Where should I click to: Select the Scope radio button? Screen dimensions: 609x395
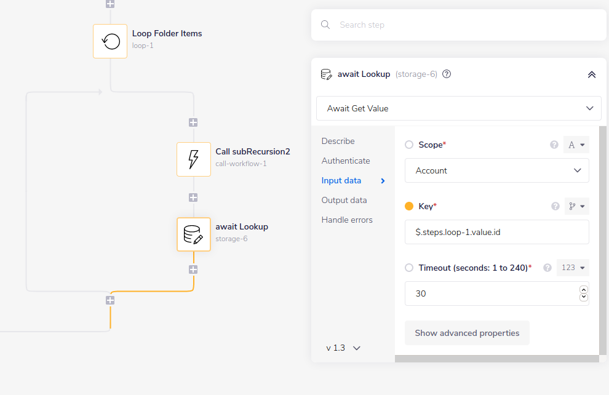pyautogui.click(x=409, y=145)
